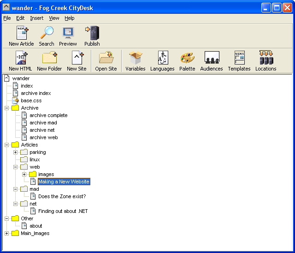This screenshot has width=295, height=253.
Task: Expand the parking folder node
Action: tap(15, 152)
